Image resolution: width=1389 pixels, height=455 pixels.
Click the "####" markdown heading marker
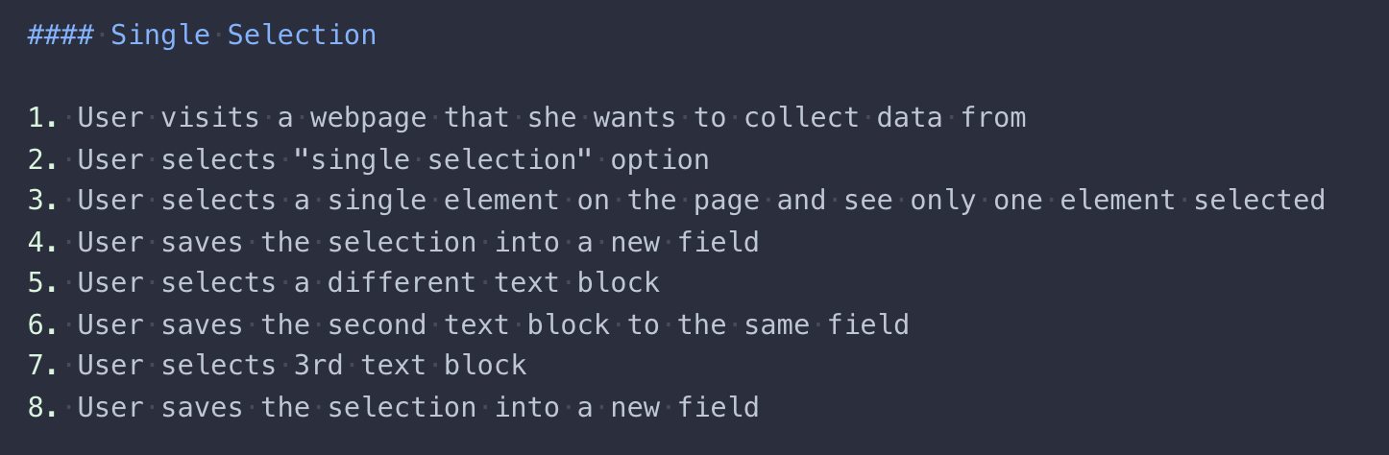60,36
